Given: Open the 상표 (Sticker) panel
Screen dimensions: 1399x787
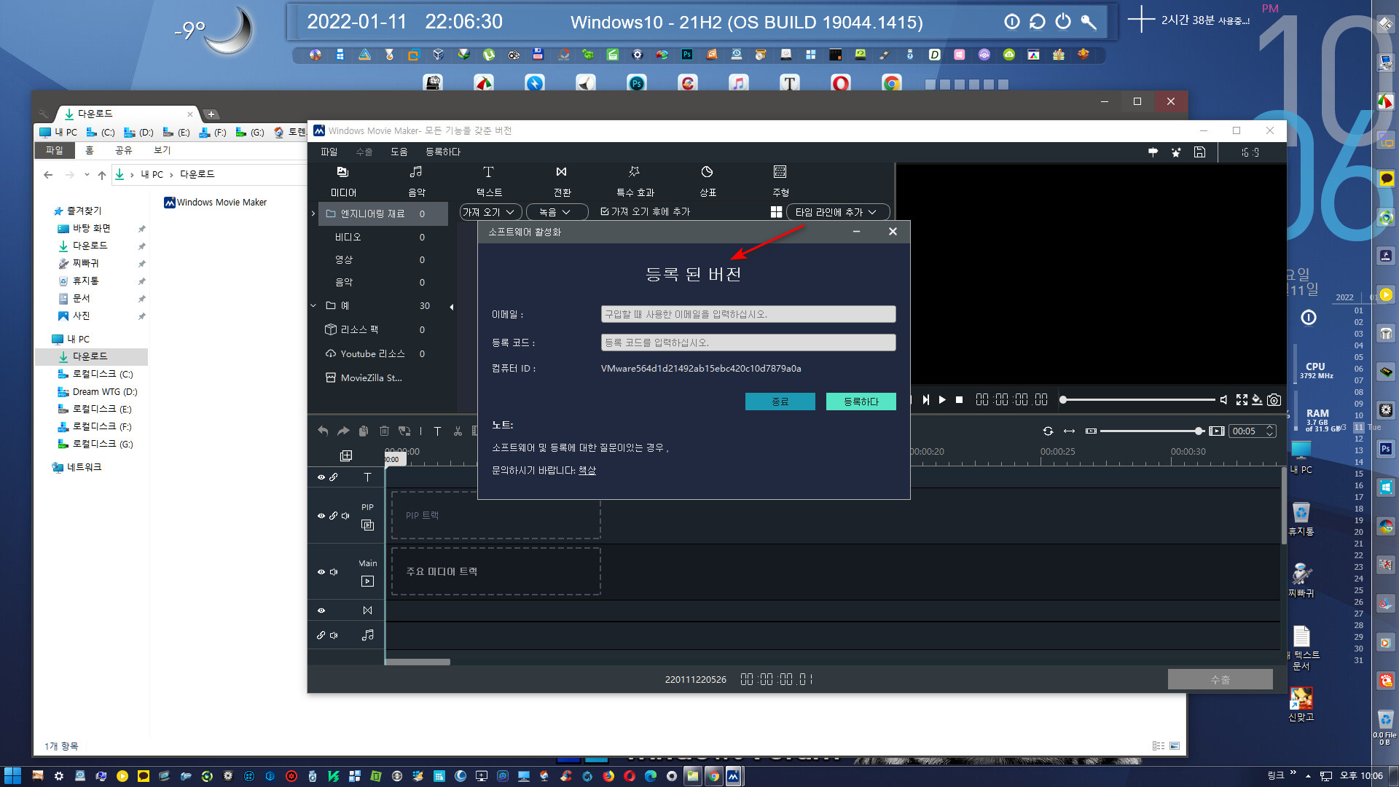Looking at the screenshot, I should point(708,181).
